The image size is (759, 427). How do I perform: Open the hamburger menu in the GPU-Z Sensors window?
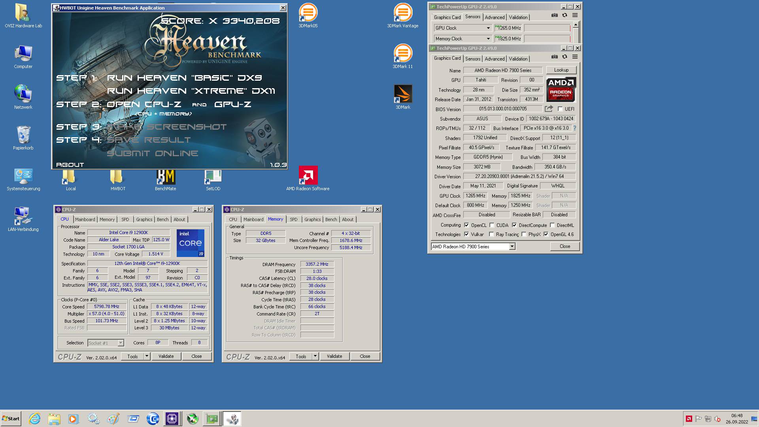click(x=575, y=15)
